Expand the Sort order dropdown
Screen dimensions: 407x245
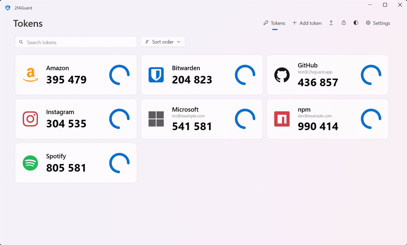point(163,42)
